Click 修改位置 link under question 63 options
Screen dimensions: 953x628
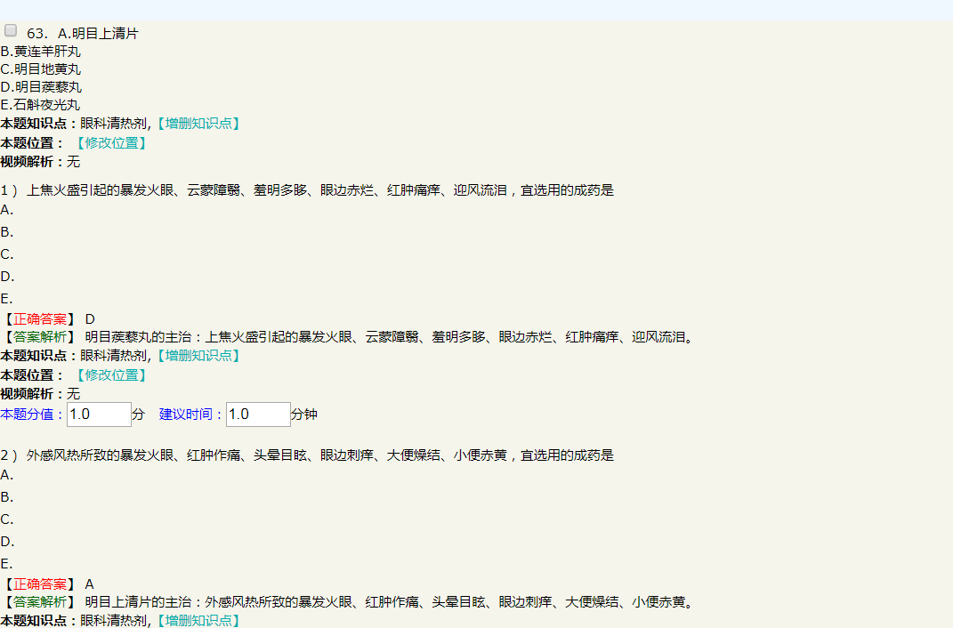coord(110,143)
